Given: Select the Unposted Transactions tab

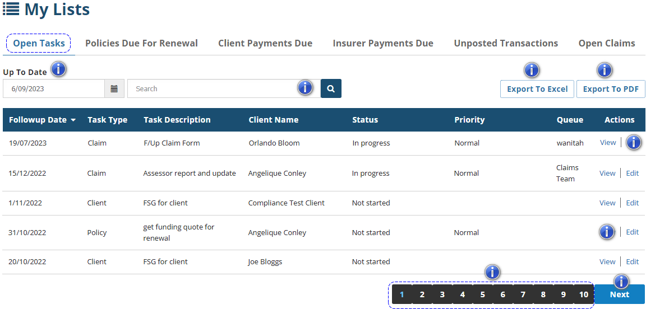Looking at the screenshot, I should pyautogui.click(x=506, y=43).
